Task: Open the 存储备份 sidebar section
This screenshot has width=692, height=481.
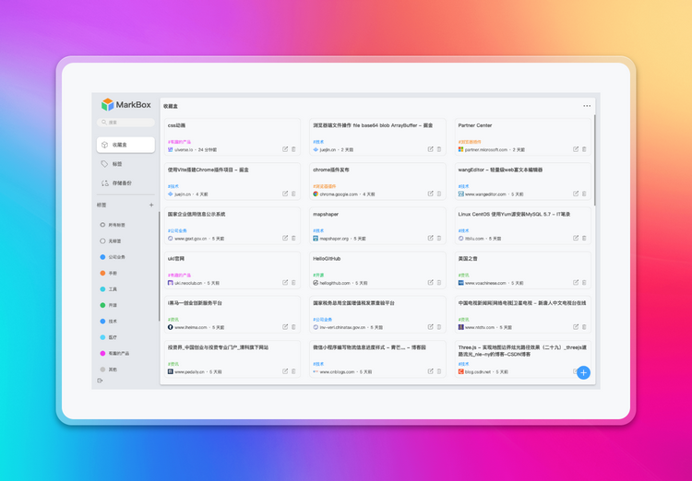Action: pos(125,183)
